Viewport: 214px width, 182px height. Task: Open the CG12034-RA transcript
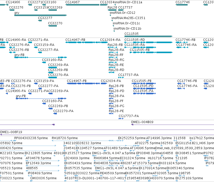104,42
